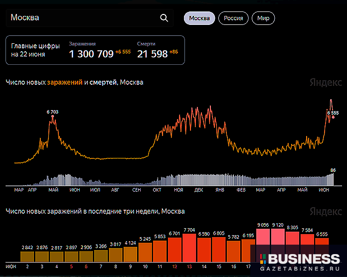This screenshot has height=277, width=347.
Task: Switch to the Россия tab
Action: tap(233, 18)
